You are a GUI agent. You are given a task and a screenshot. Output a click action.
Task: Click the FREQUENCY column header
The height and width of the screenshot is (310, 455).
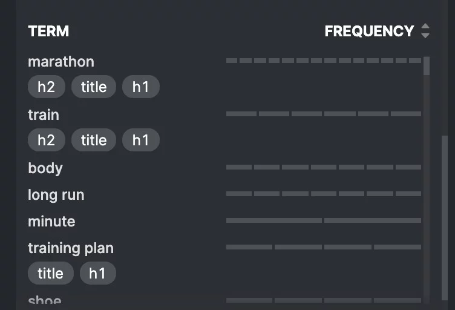click(369, 31)
